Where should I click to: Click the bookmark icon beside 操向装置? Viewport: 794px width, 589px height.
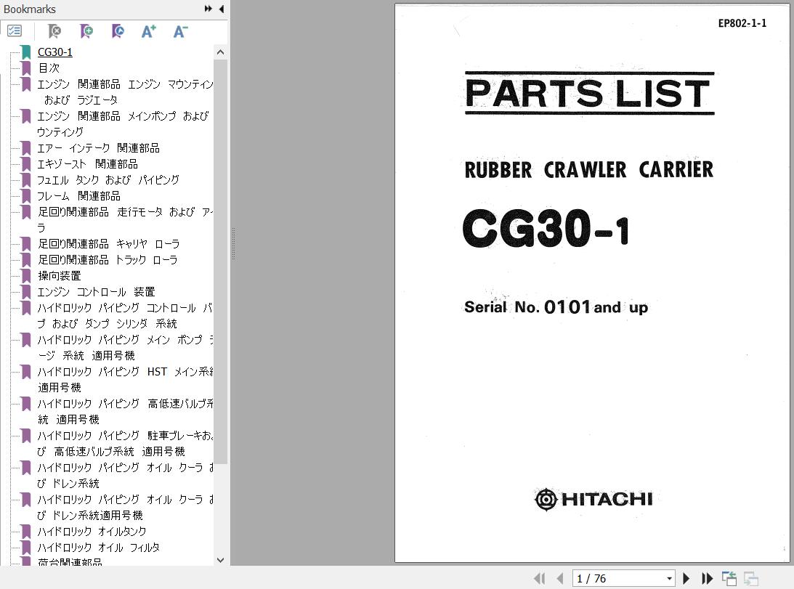tap(26, 276)
